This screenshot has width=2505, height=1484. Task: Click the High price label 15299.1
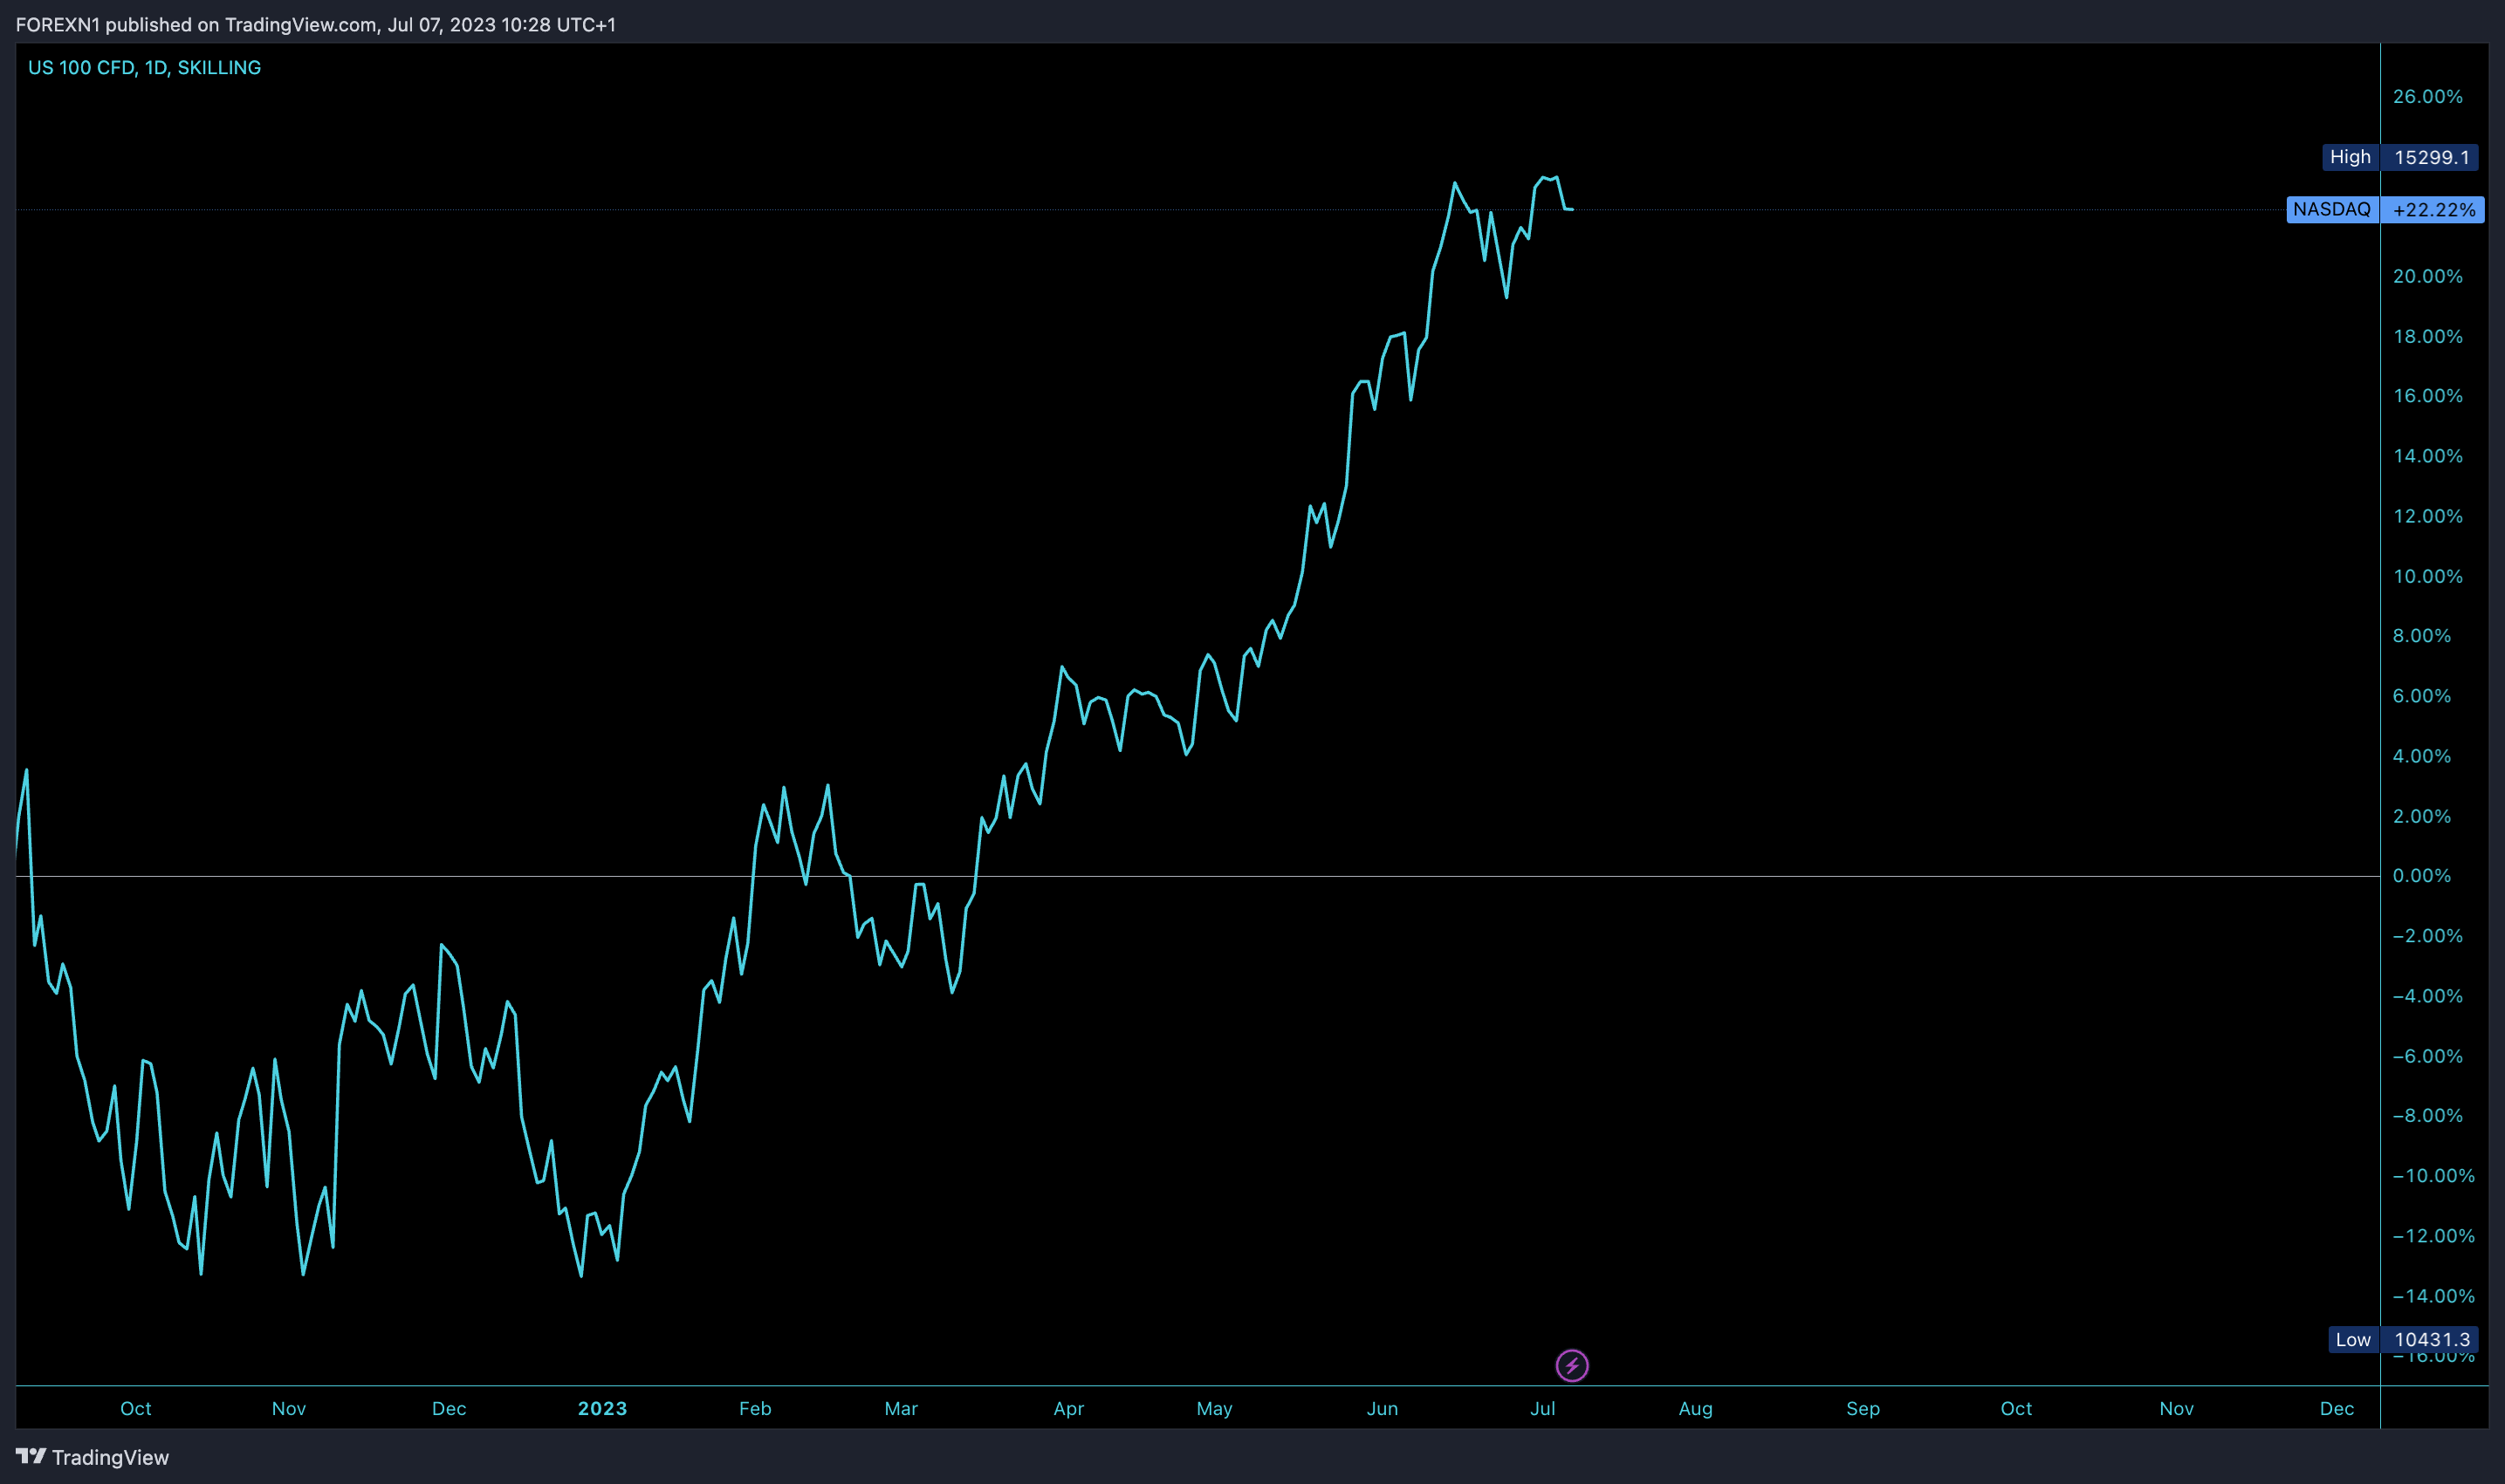coord(2400,157)
